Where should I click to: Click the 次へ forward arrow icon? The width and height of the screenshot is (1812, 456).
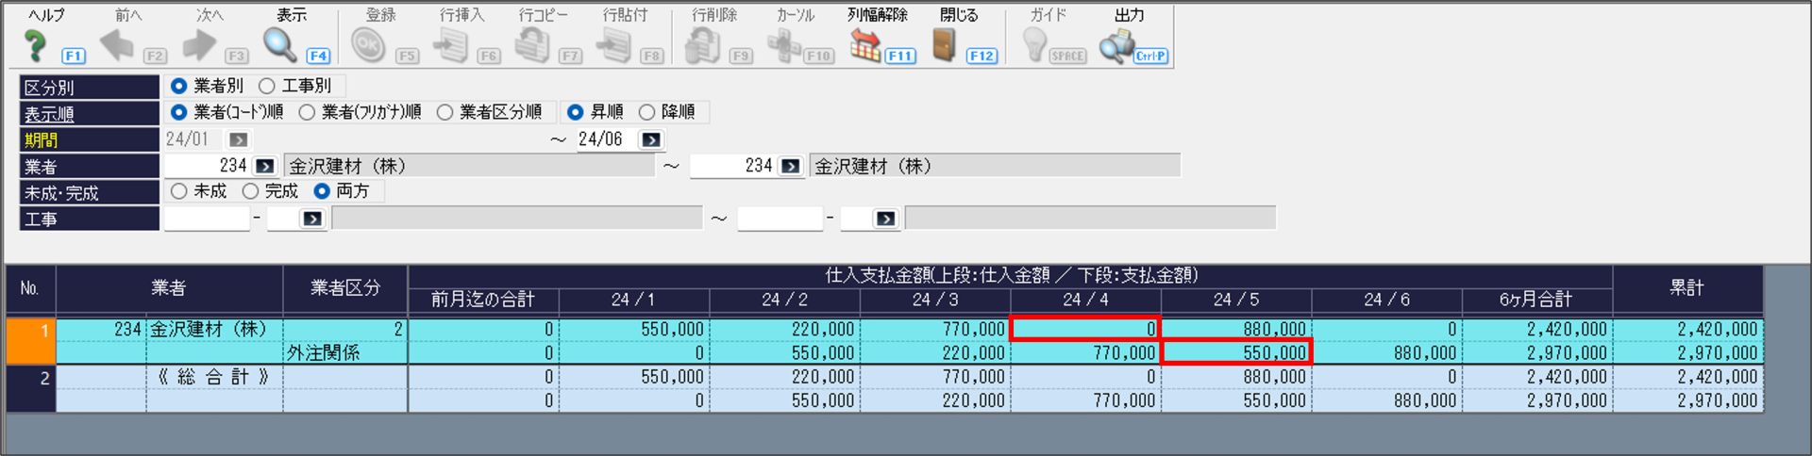click(x=199, y=44)
